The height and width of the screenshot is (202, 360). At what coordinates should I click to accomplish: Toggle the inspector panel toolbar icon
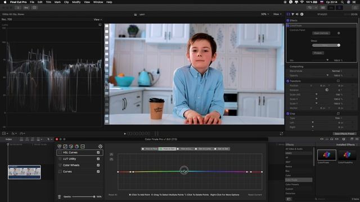click(x=339, y=7)
